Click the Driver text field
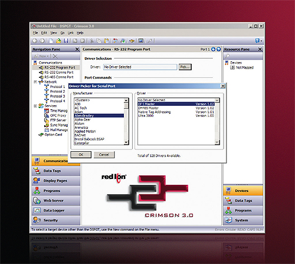Image resolution: width=295 pixels, height=264 pixels. click(x=140, y=67)
